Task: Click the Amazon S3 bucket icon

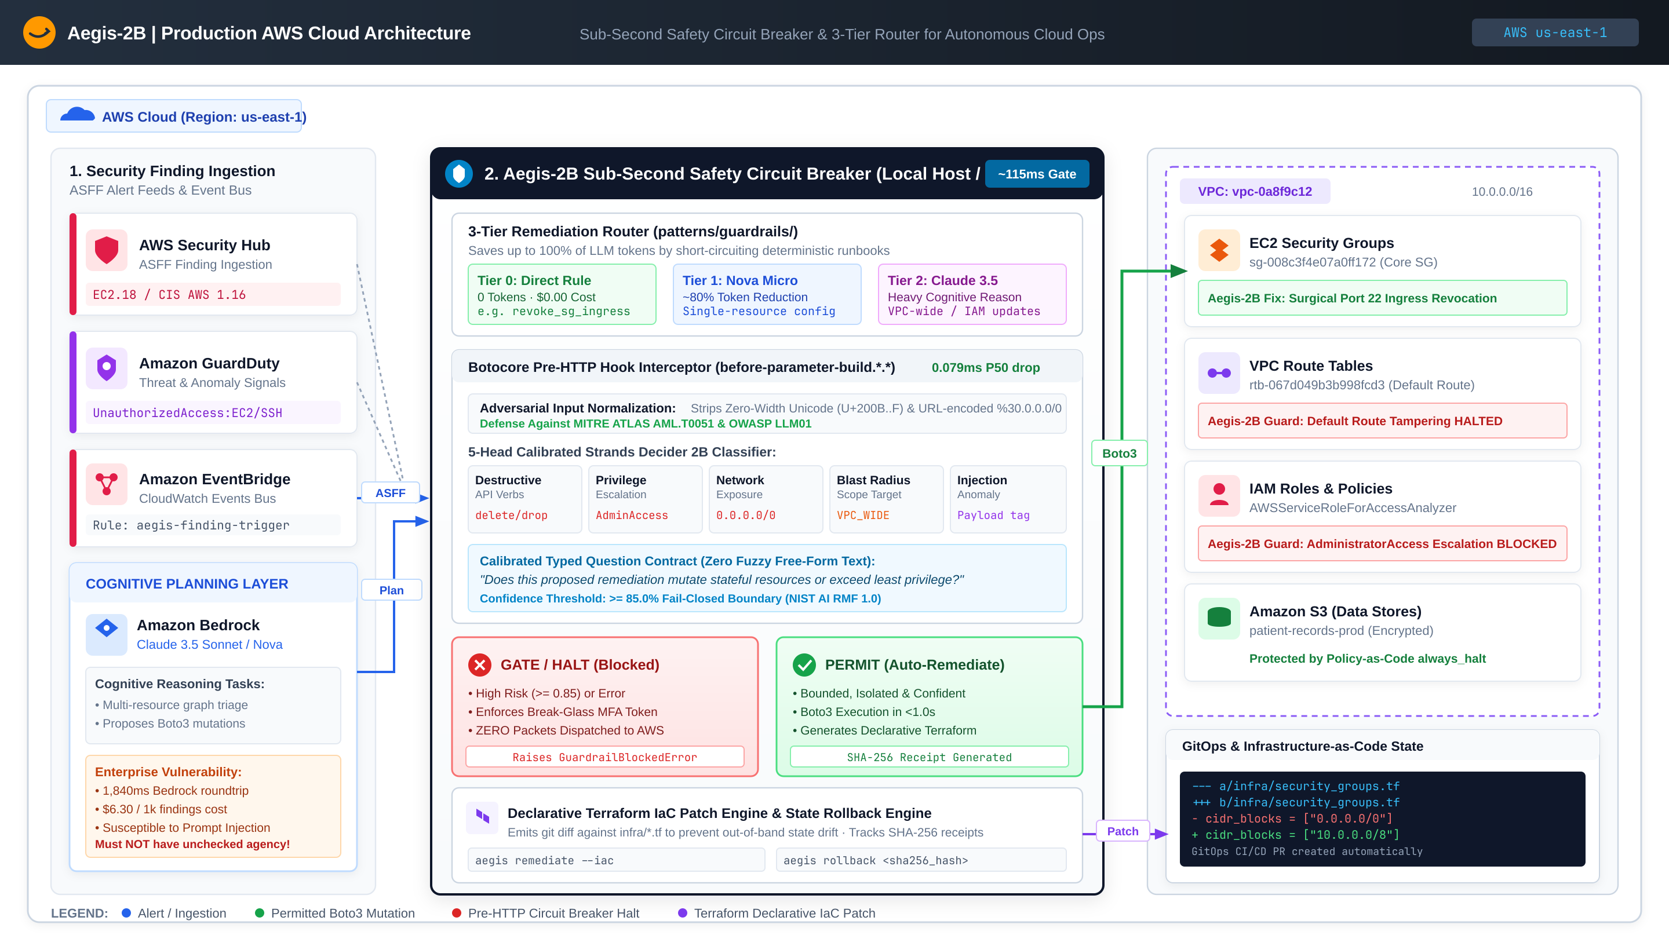Action: [1219, 618]
